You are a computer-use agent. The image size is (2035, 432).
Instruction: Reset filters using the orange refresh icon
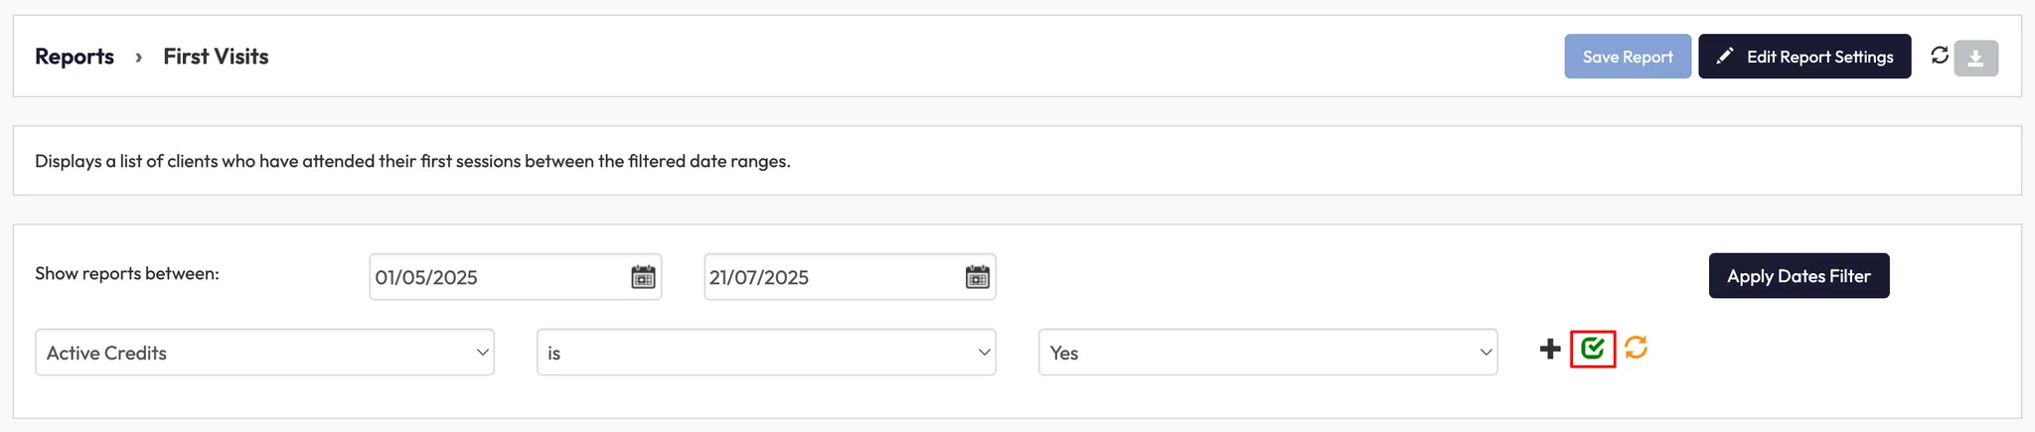pyautogui.click(x=1637, y=348)
